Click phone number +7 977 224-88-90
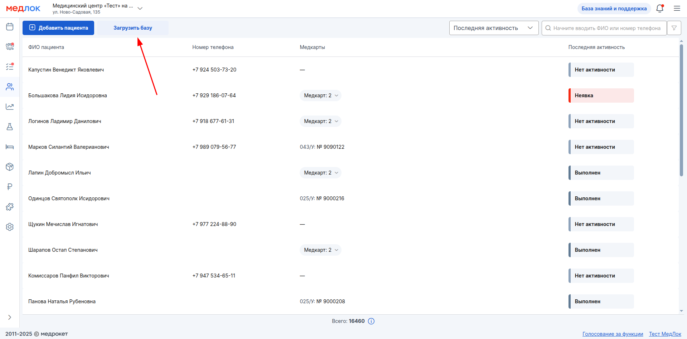Screen dimensions: 687x339 click(214, 224)
